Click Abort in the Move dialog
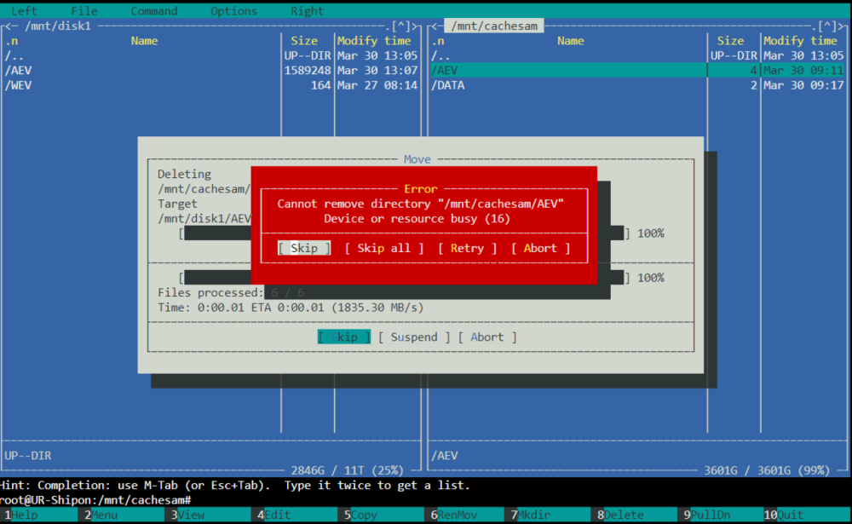 487,337
